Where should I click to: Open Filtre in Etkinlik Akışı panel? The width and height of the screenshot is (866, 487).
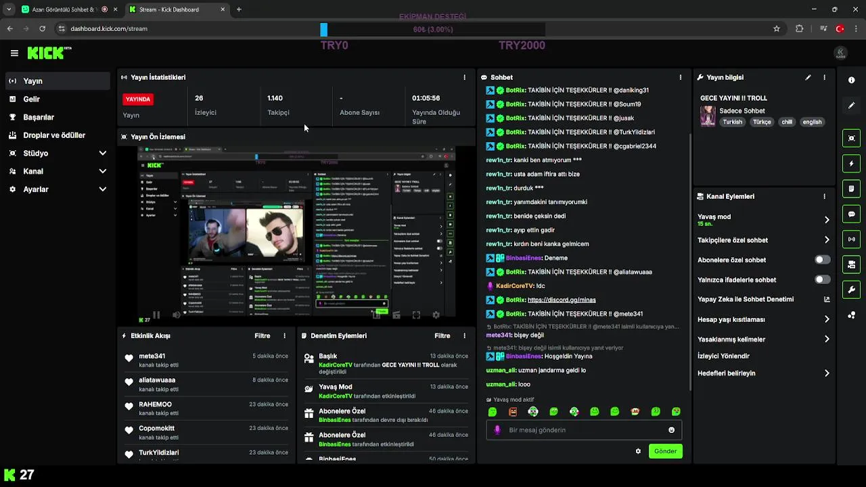[263, 335]
